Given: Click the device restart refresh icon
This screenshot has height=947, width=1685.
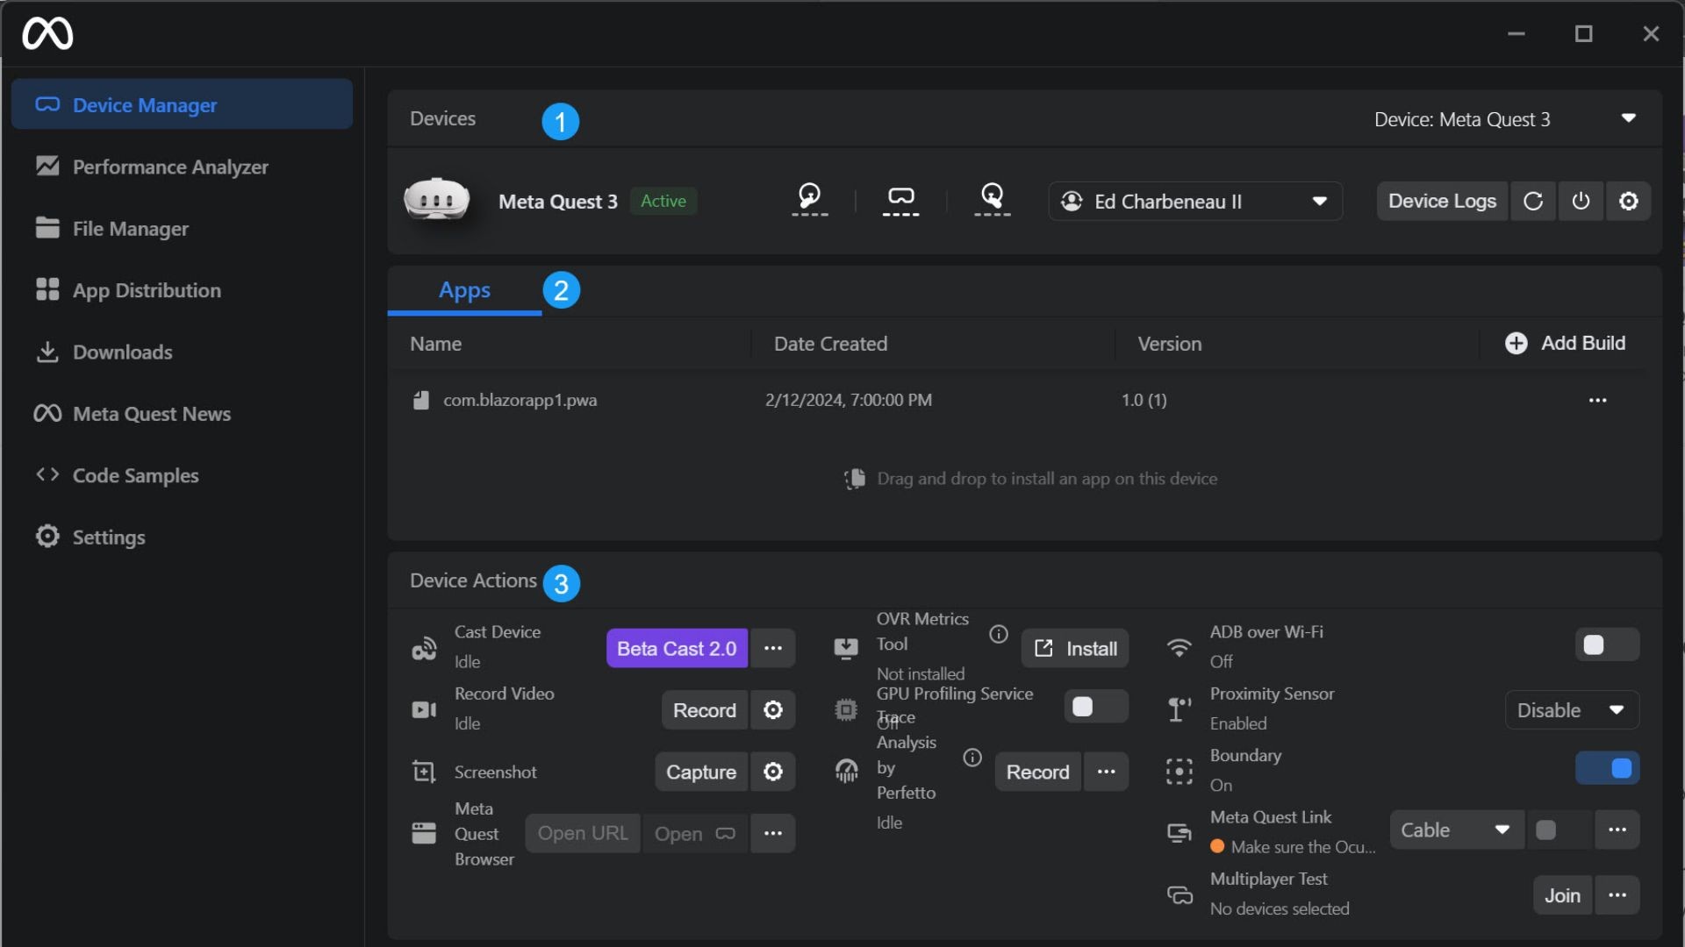Looking at the screenshot, I should (1533, 202).
